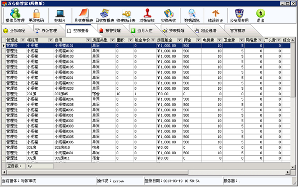Image resolution: width=298 pixels, height=187 pixels.
Task: Open 对帐审核 stamp icon
Action: click(x=147, y=15)
